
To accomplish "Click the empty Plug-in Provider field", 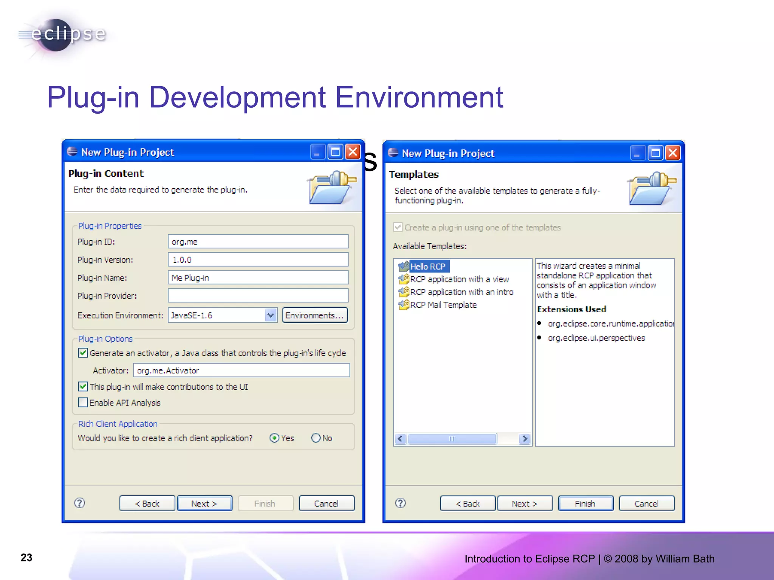I will click(258, 295).
